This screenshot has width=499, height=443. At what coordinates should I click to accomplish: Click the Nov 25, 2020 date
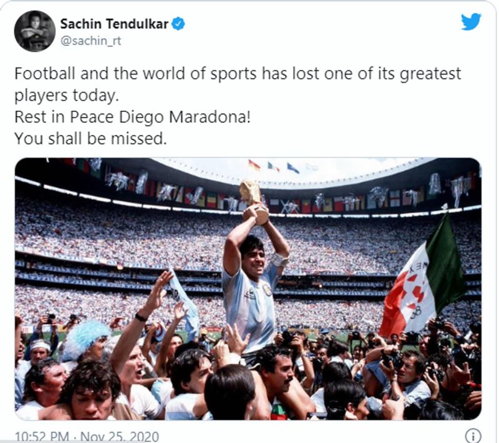click(x=120, y=436)
